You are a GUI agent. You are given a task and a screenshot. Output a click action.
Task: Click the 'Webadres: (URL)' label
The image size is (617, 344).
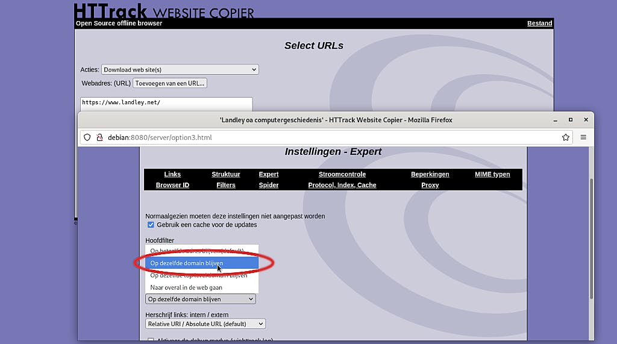coord(106,84)
